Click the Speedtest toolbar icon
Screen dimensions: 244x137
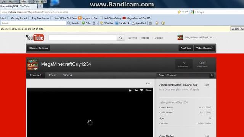click(x=133, y=23)
